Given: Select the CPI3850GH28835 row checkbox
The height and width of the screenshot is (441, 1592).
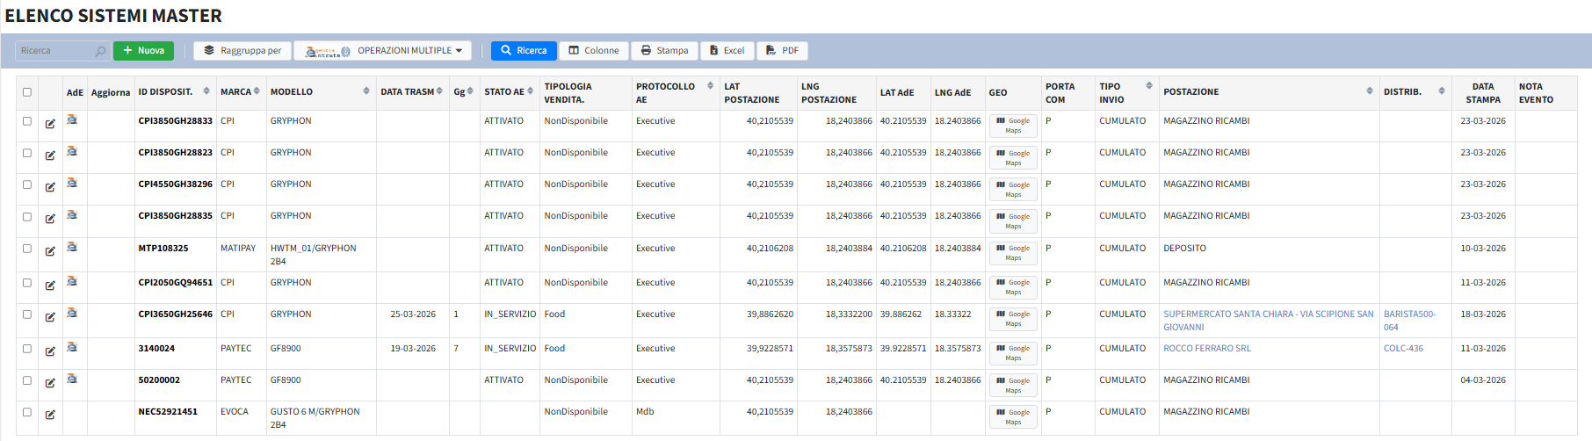Looking at the screenshot, I should coord(27,216).
